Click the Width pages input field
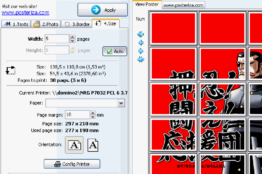 tap(57, 39)
